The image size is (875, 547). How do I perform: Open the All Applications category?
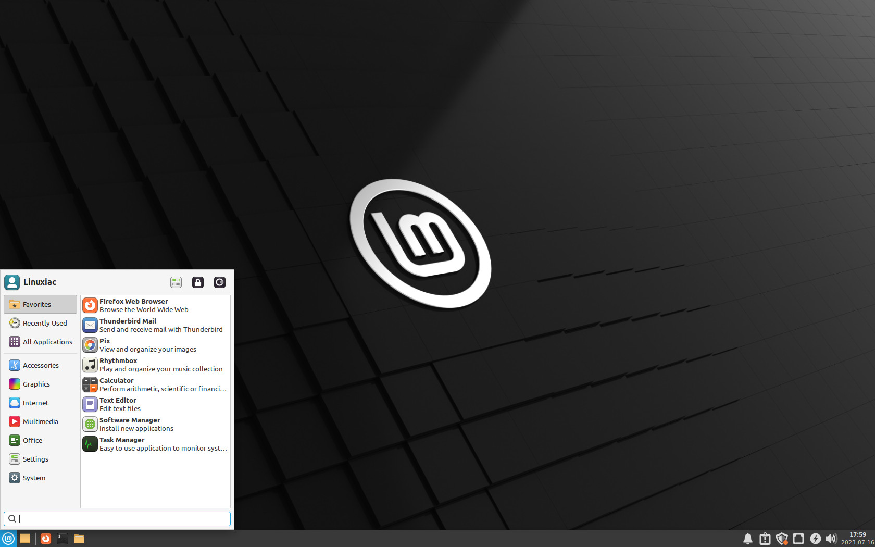(40, 342)
